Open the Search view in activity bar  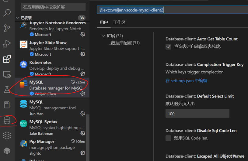[7, 13]
